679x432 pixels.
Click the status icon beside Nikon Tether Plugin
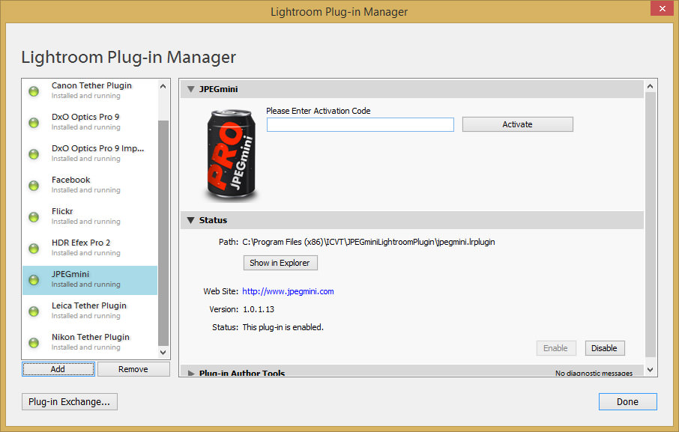[x=34, y=343]
